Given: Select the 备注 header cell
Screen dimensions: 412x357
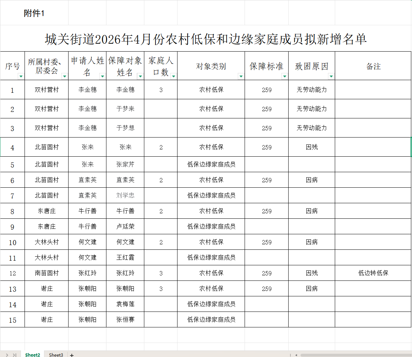Looking at the screenshot, I should (x=373, y=66).
